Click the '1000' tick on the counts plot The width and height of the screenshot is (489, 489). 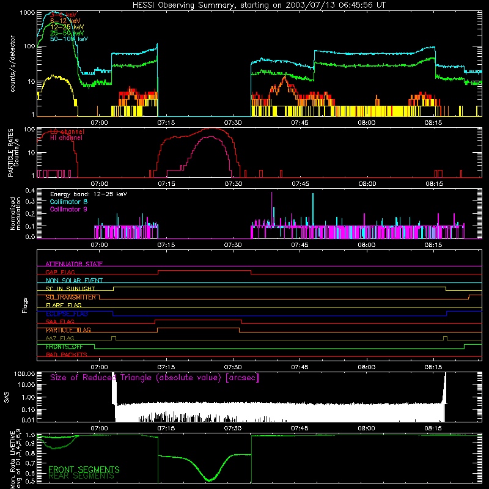pos(27,13)
